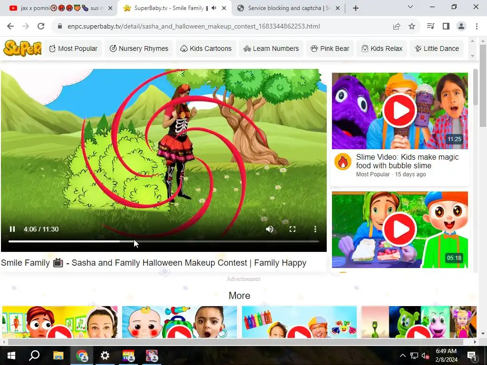The image size is (487, 365).
Task: Mute the video player volume
Action: coord(270,229)
